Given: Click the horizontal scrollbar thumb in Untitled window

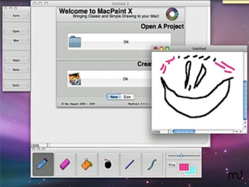Looking at the screenshot, I should 184,132.
